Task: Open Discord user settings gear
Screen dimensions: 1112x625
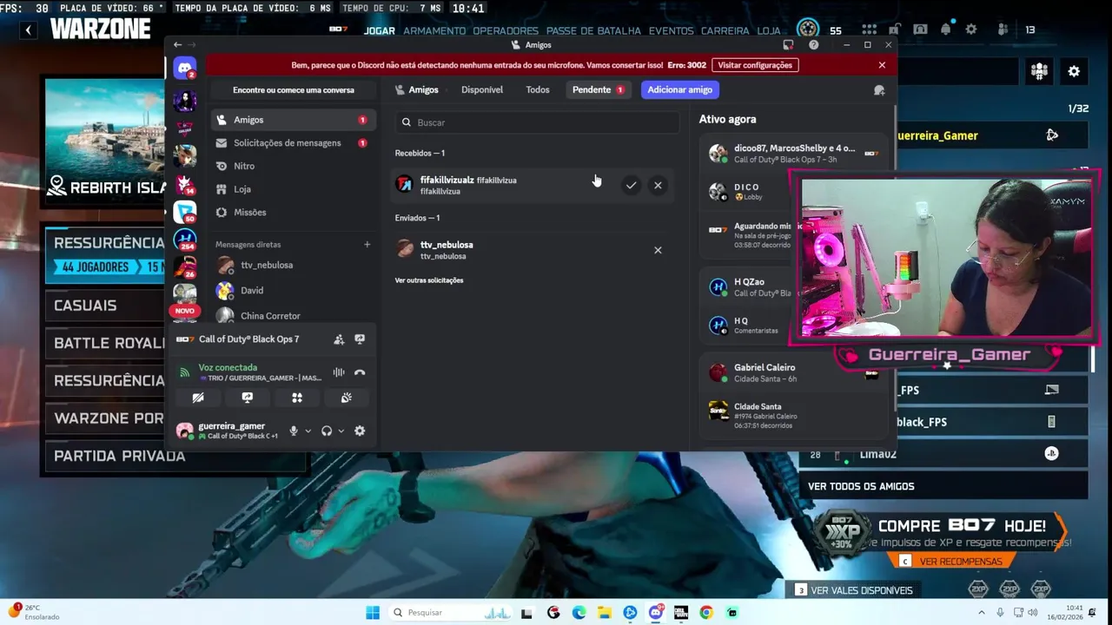Action: [x=360, y=431]
